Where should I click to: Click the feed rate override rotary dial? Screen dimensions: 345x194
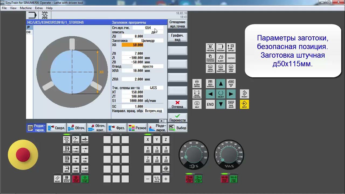click(x=229, y=155)
